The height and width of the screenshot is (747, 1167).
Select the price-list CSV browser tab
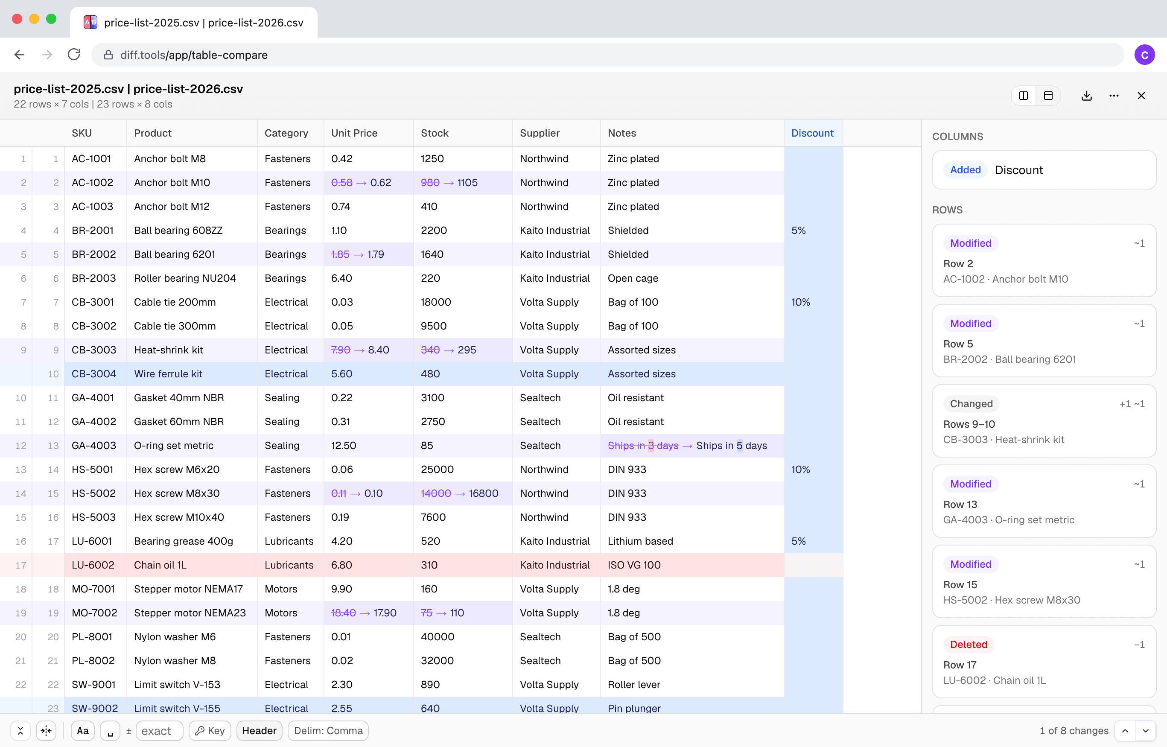(194, 22)
